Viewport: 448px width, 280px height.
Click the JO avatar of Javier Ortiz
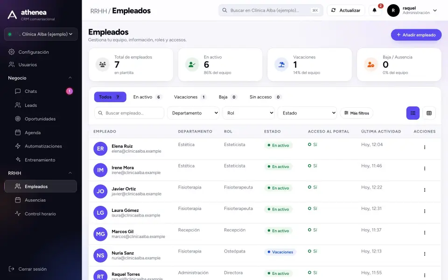[x=100, y=191]
